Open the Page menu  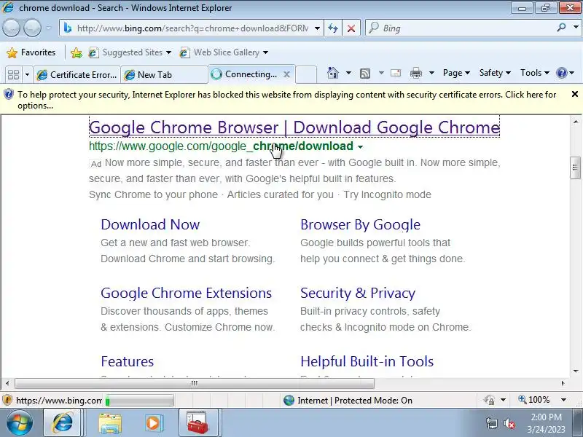[456, 73]
